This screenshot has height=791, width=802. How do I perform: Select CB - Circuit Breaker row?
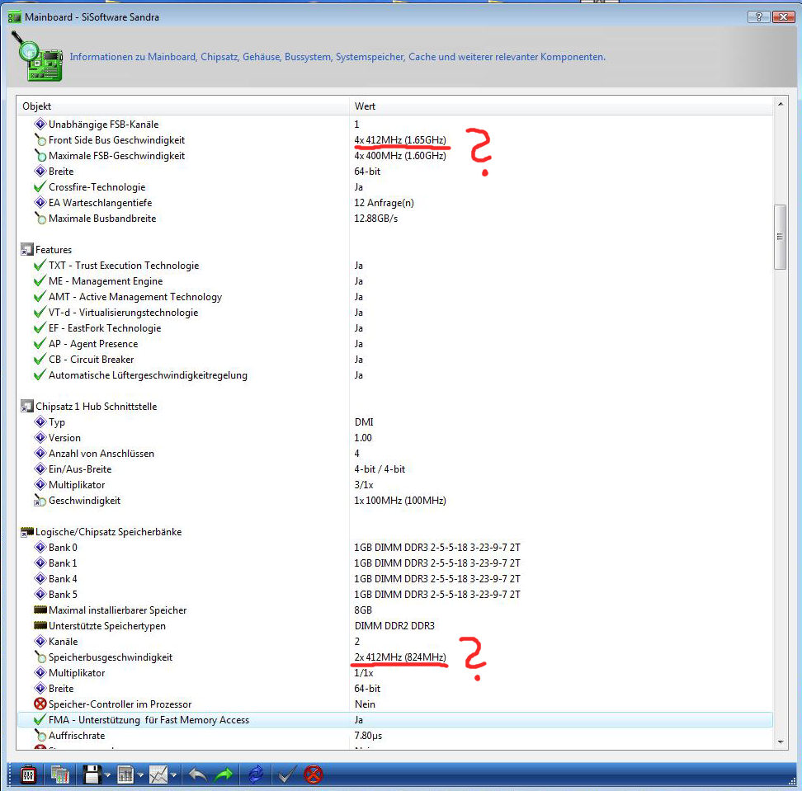tap(395, 360)
